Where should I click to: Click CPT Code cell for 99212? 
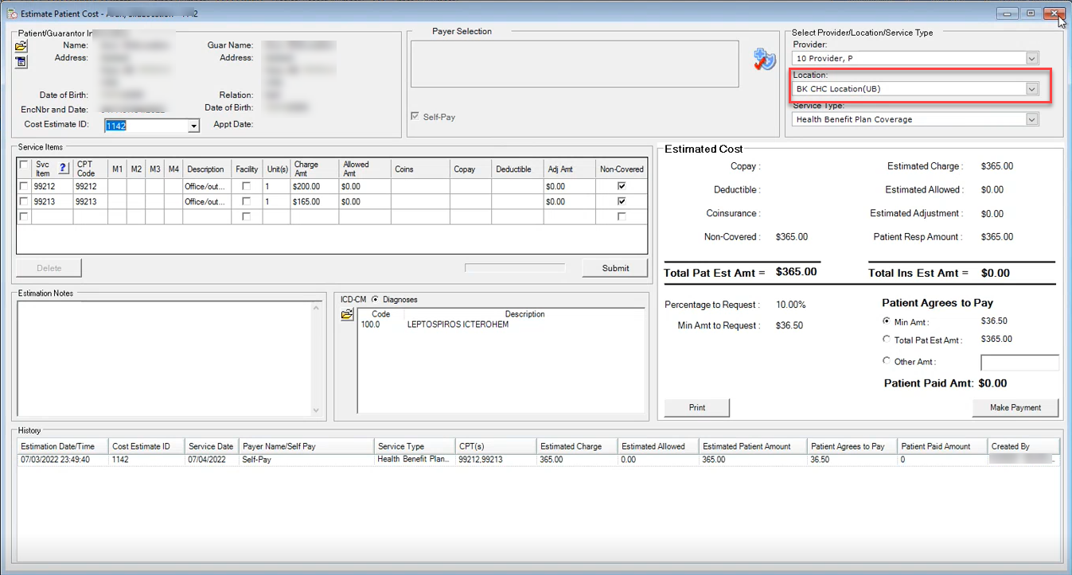91,186
